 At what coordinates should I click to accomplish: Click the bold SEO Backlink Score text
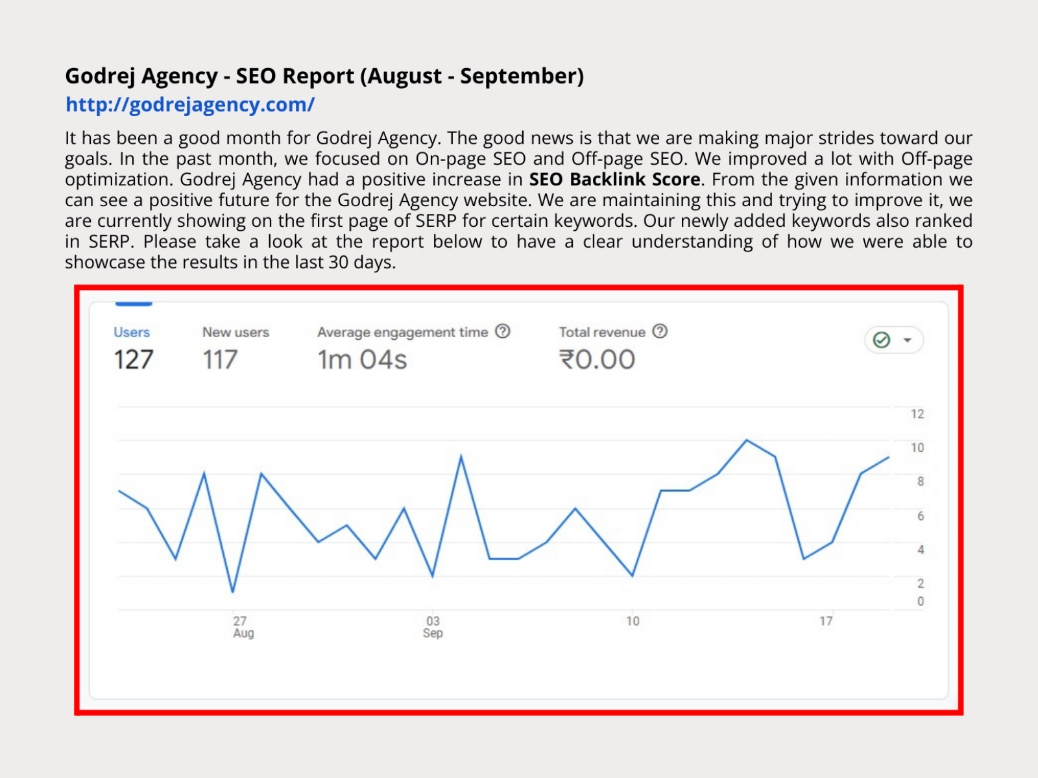(x=614, y=180)
